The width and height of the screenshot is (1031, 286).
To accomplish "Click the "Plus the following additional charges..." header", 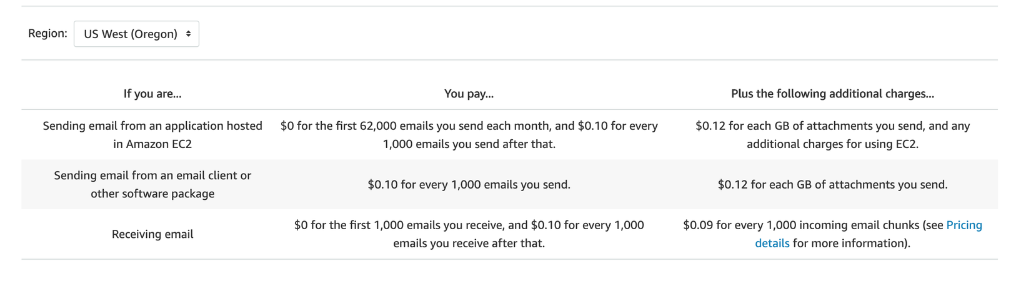I will pos(832,94).
